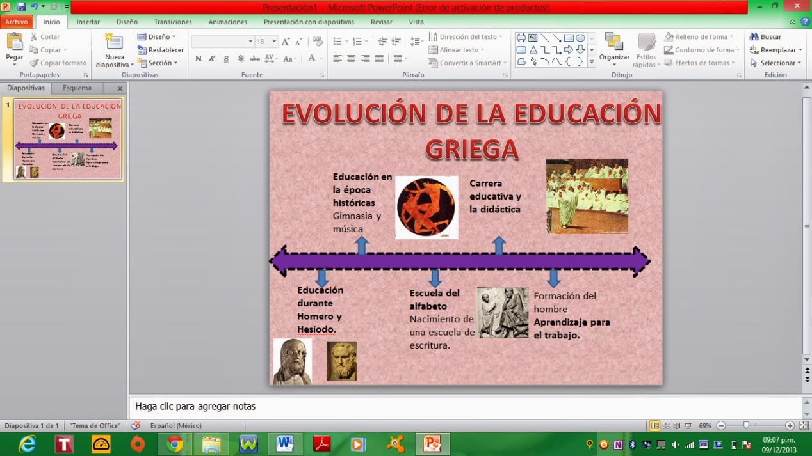
Task: Choose the down arrow shape in the gallery
Action: click(580, 50)
